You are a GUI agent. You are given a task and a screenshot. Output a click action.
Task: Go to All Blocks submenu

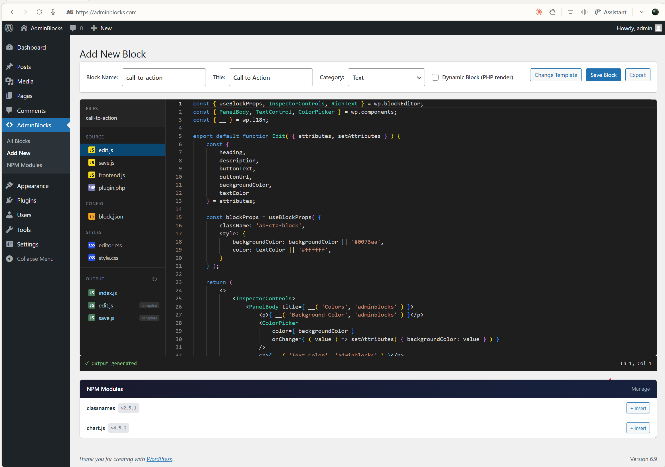18,141
